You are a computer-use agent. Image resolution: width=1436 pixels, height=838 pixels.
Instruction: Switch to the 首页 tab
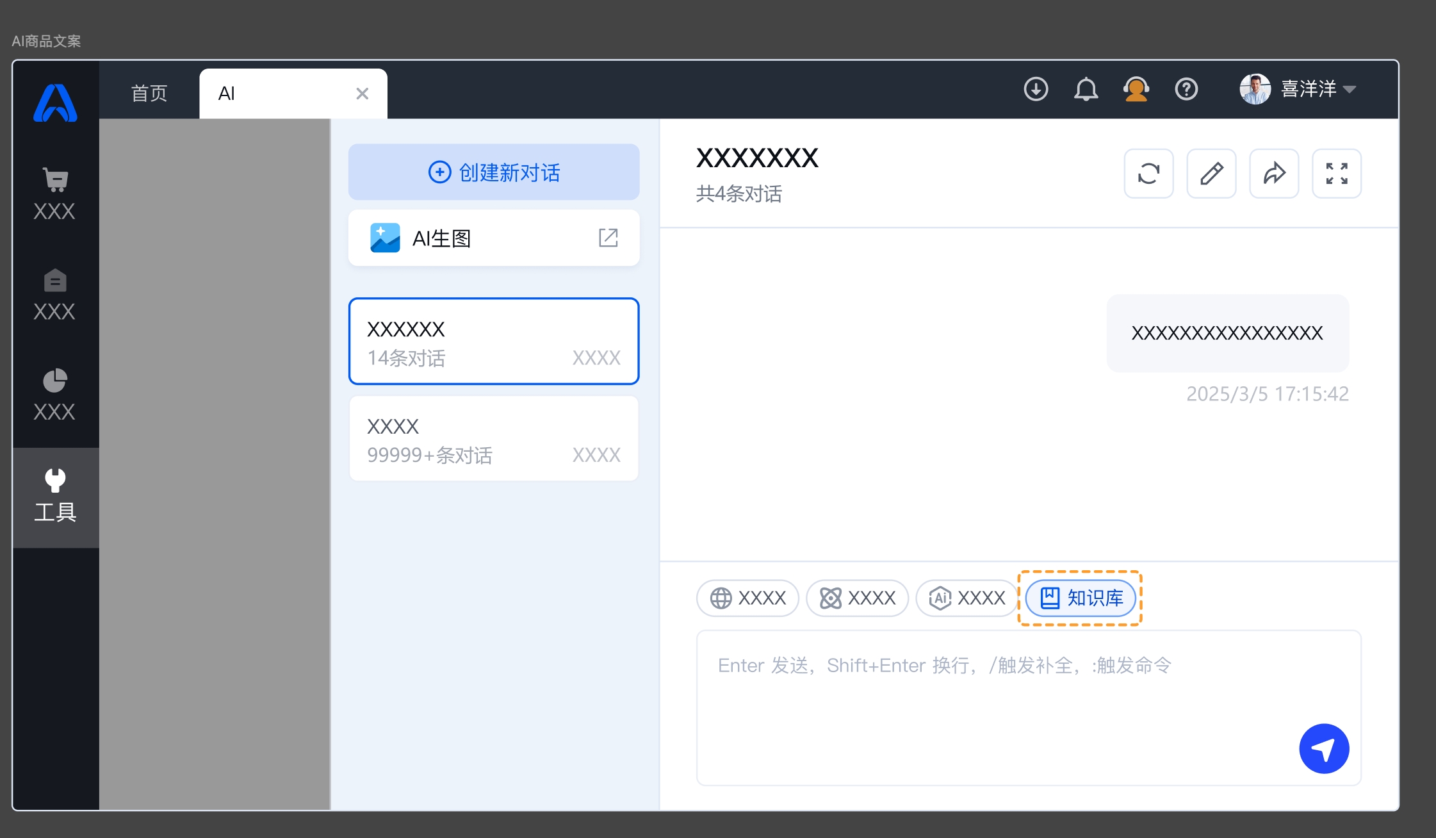149,94
